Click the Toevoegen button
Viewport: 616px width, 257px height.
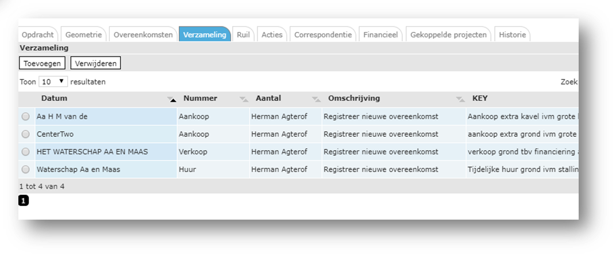(x=42, y=63)
